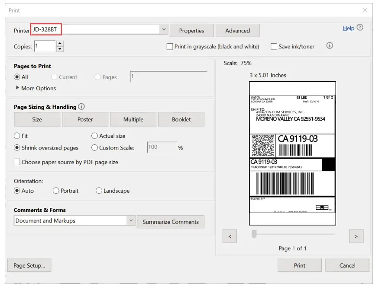Open the Comments & Forms dropdown
This screenshot has height=287, width=382.
[132, 220]
